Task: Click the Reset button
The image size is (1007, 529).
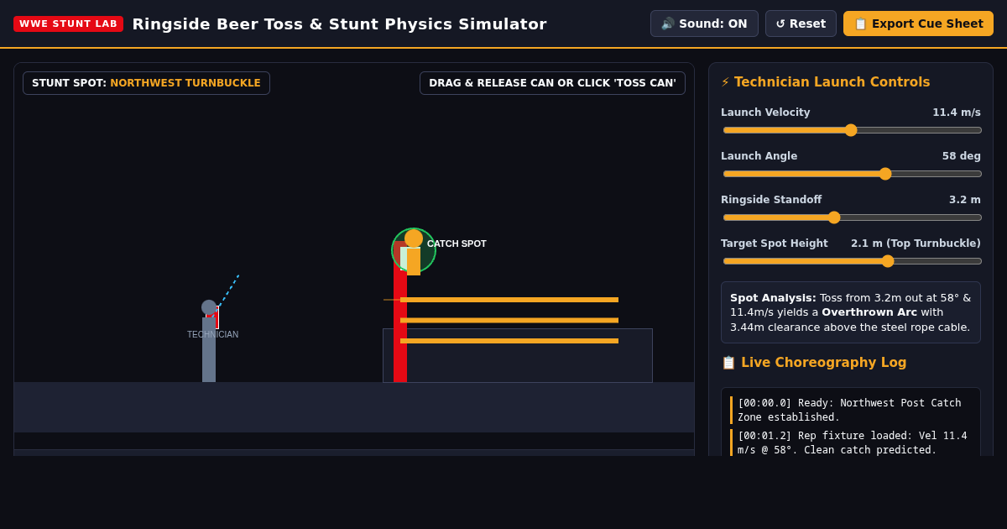Action: 801,24
